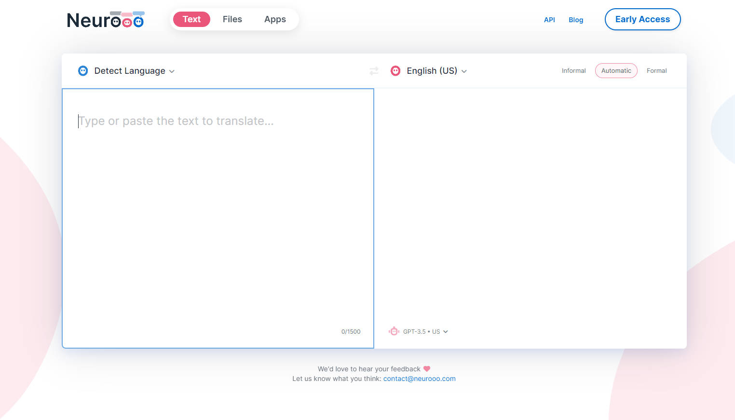
Task: Click the swap languages arrows icon
Action: 374,71
